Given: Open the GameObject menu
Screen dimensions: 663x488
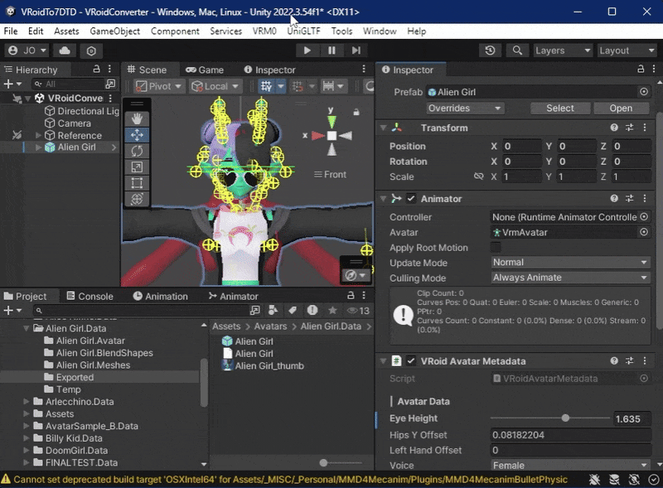Looking at the screenshot, I should (x=114, y=31).
